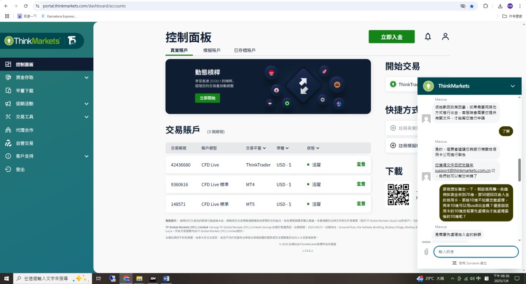
Task: Open Word from the taskbar
Action: pyautogui.click(x=166, y=278)
